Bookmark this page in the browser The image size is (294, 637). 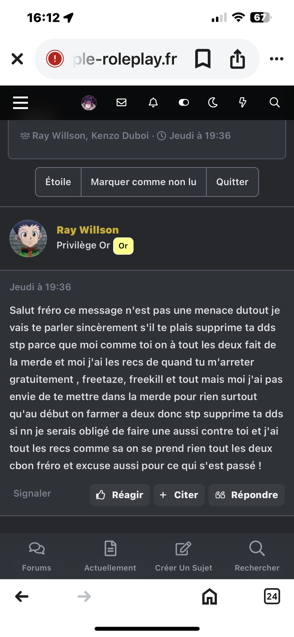203,59
